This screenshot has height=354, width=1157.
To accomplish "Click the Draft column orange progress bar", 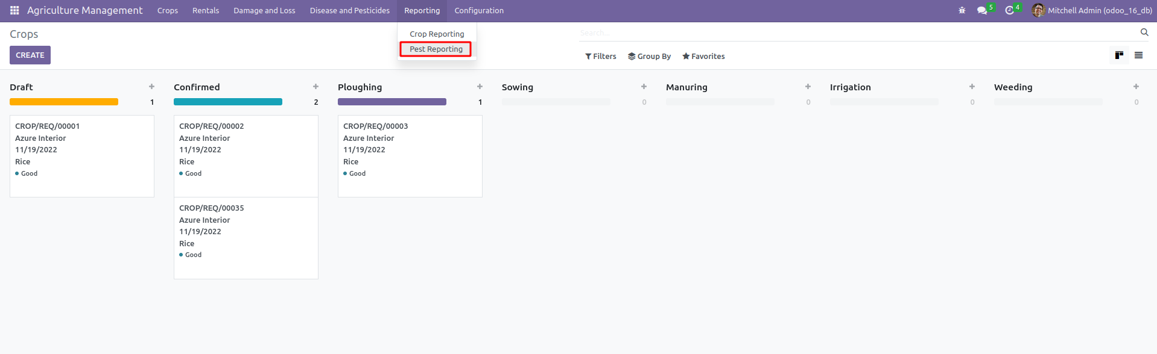I will click(x=64, y=102).
